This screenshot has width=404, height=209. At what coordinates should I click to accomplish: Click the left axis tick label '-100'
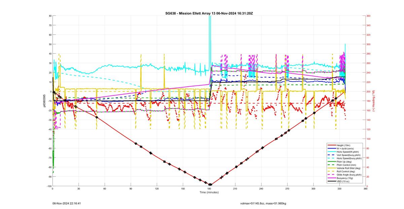[x=48, y=186]
